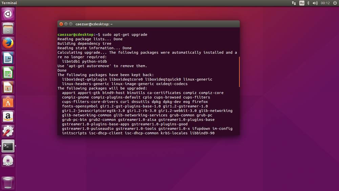Open the Ubuntu Dash search launcher
The width and height of the screenshot is (339, 191).
(x=8, y=14)
